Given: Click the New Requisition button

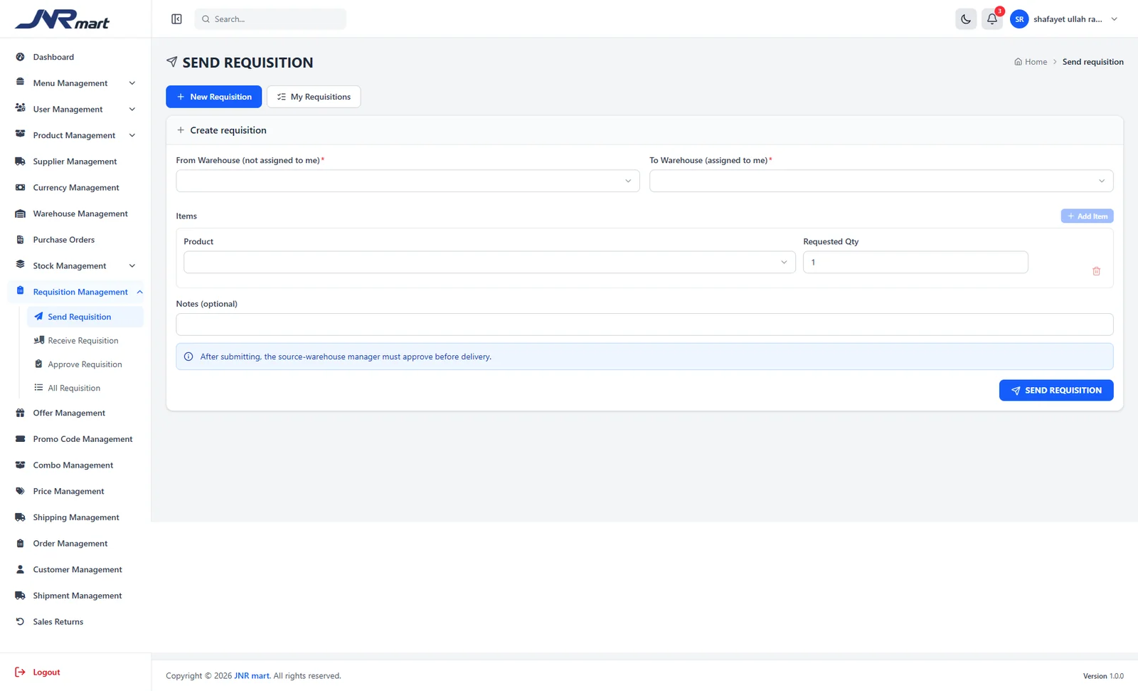Looking at the screenshot, I should 213,97.
